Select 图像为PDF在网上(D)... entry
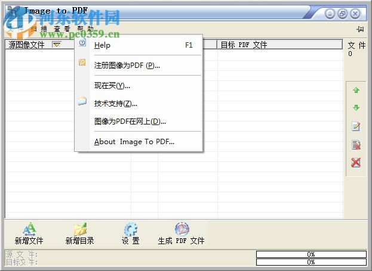 [x=139, y=122]
